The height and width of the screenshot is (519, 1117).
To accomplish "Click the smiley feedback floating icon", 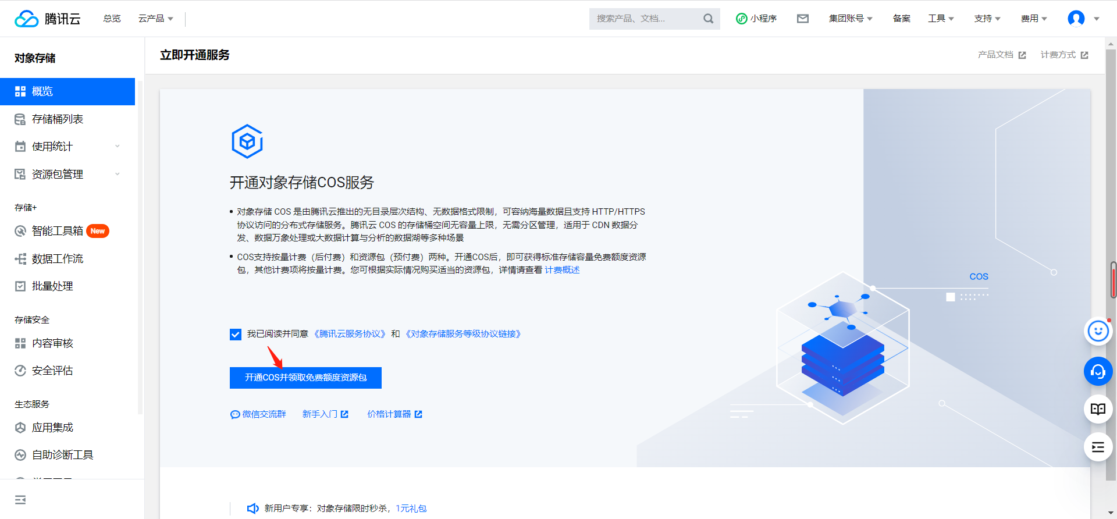I will pos(1098,332).
